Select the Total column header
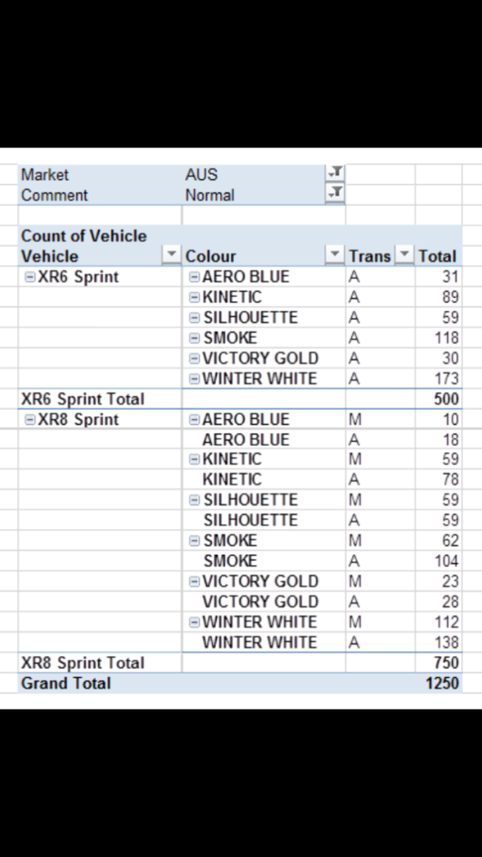The height and width of the screenshot is (857, 482). [438, 256]
